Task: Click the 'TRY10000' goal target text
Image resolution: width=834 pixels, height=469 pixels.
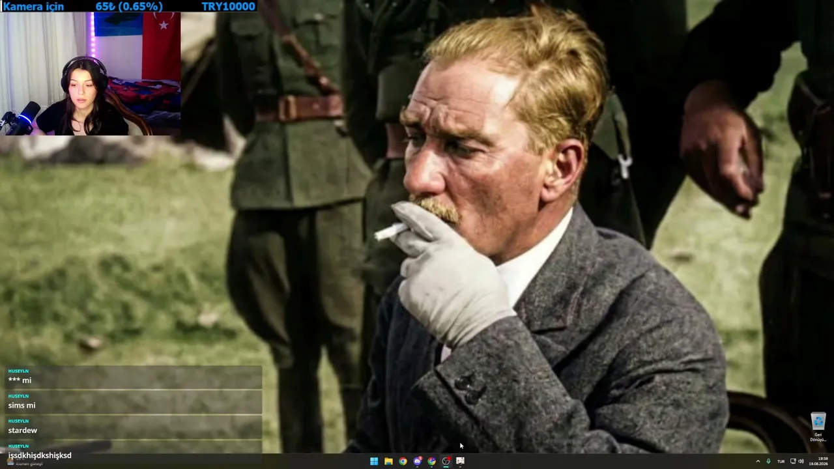Action: [228, 7]
